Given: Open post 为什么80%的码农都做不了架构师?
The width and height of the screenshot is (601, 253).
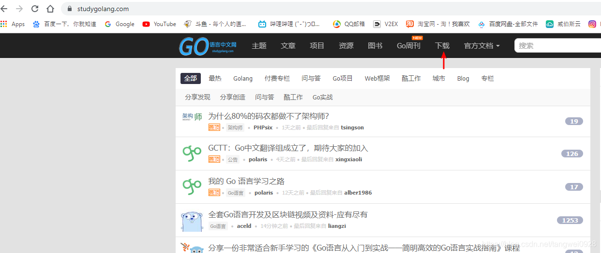Looking at the screenshot, I should tap(269, 116).
